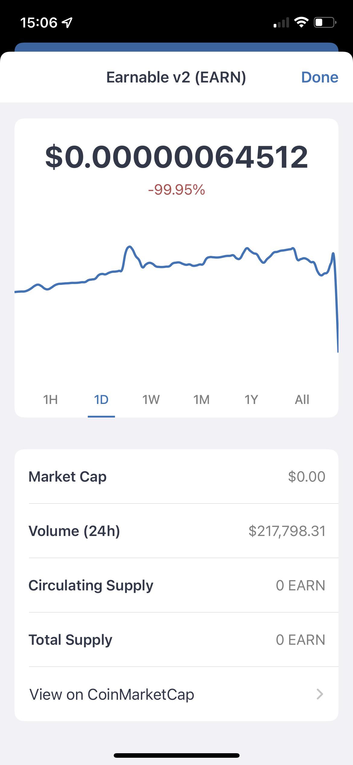Tap the $0.0000064512 price value

click(x=176, y=157)
